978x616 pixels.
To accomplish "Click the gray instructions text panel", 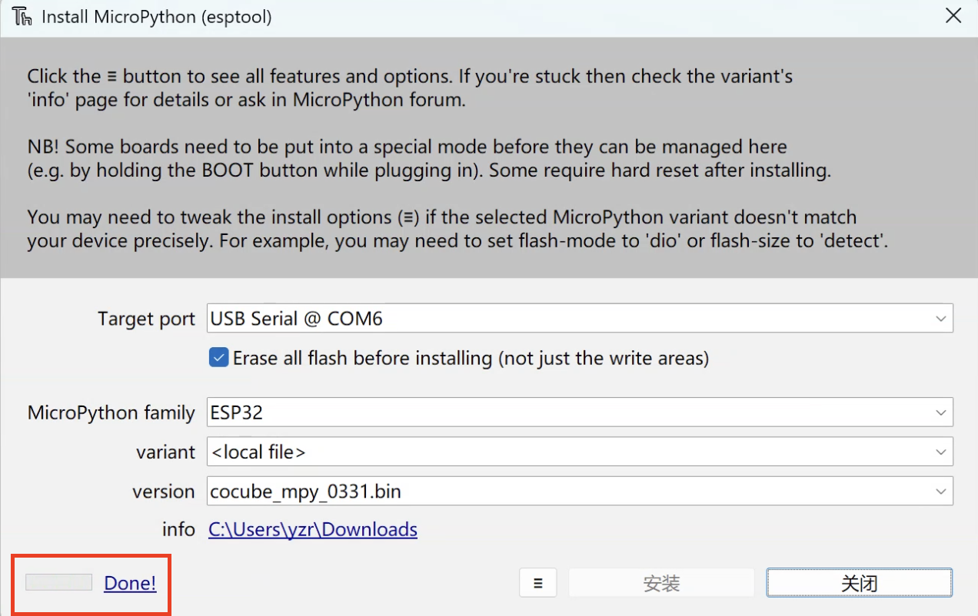I will (488, 157).
